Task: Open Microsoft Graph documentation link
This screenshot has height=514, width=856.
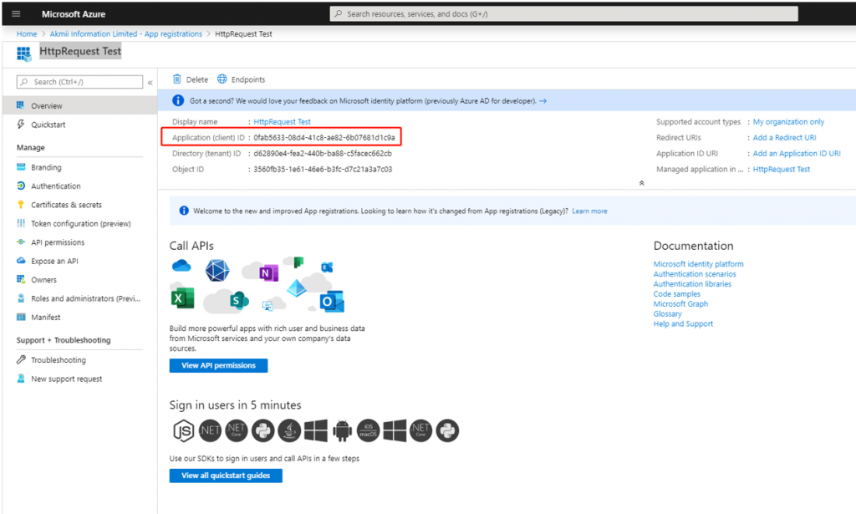Action: coord(680,304)
